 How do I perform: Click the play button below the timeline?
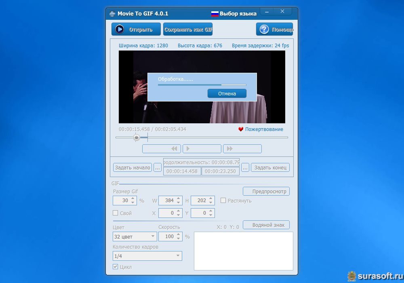tap(202, 149)
